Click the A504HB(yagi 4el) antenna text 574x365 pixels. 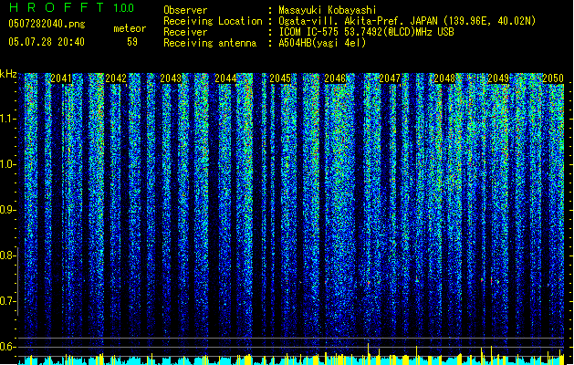322,43
